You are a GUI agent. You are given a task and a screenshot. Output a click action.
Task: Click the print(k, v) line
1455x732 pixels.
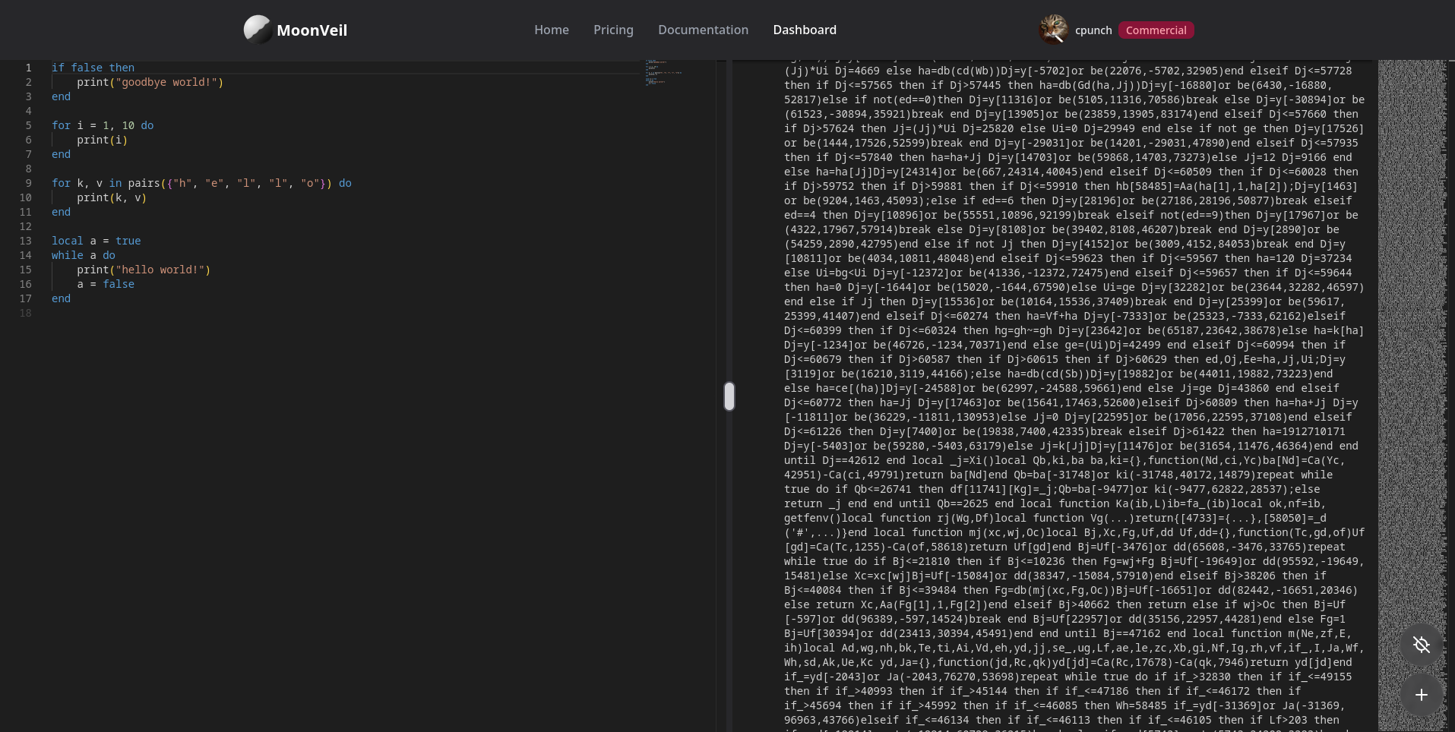[x=112, y=197]
